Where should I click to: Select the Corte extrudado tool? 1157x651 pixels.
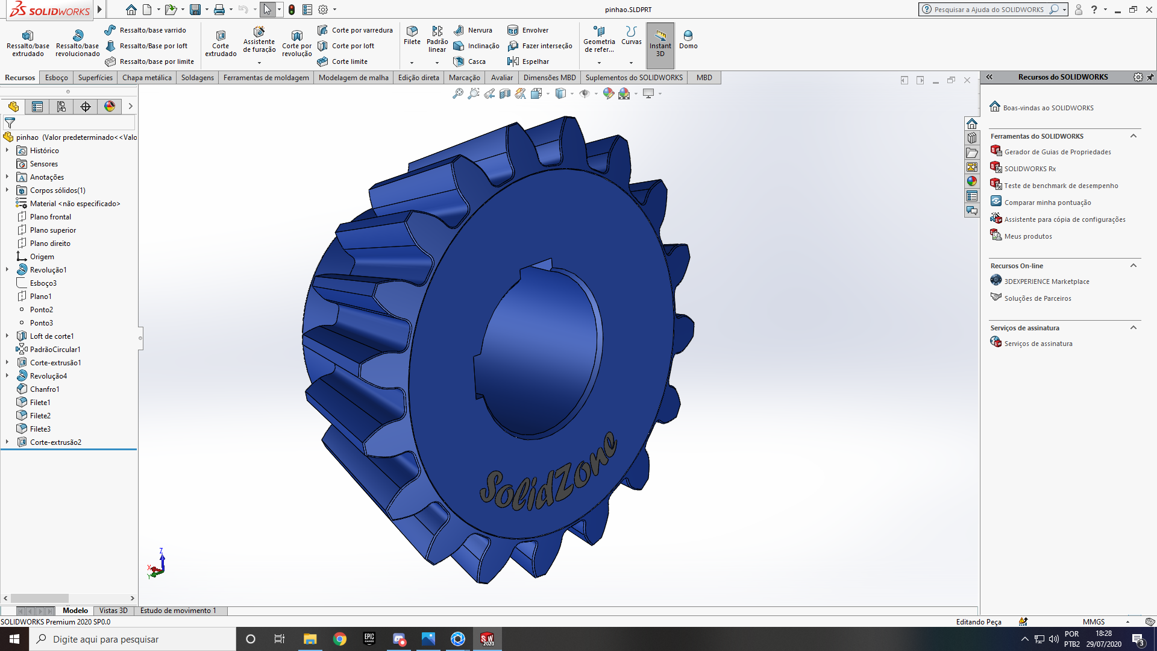[221, 36]
